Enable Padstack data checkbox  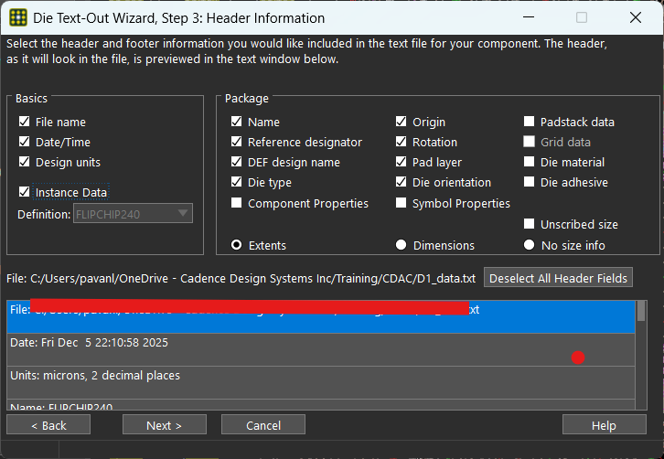[530, 122]
